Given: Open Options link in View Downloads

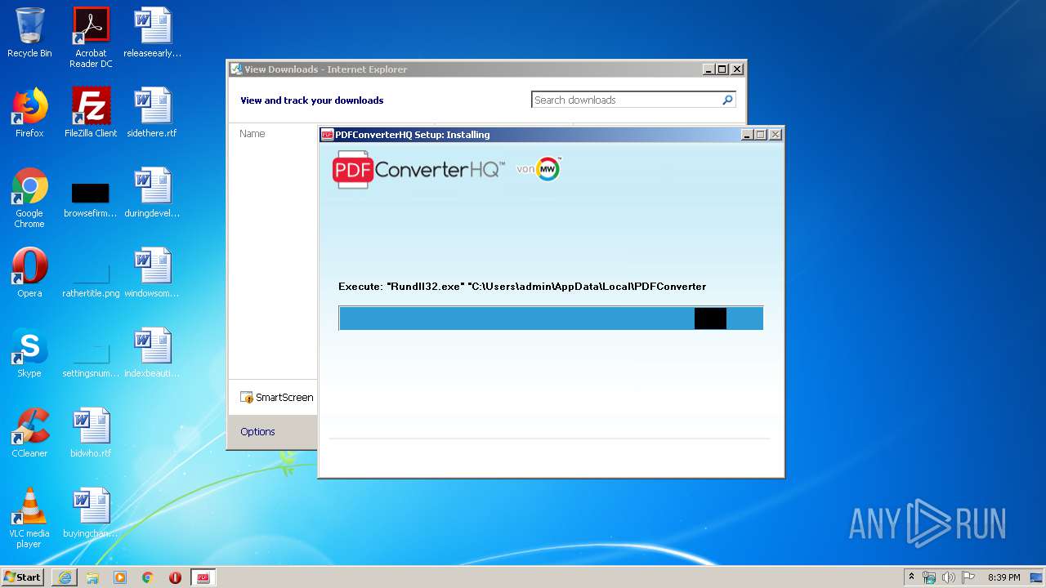Looking at the screenshot, I should point(257,432).
